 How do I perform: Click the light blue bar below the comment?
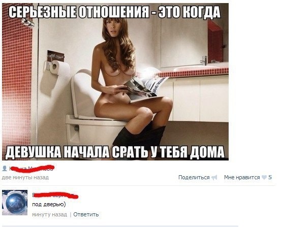[x=120, y=226]
